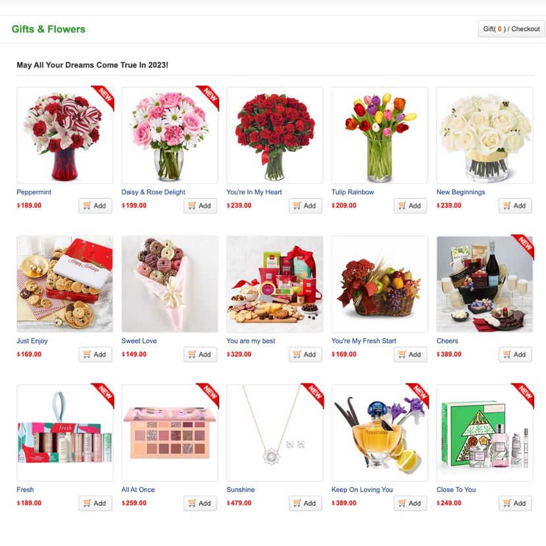Add Peppermint bouquet to gift cart
Screen dimensions: 546x546
tap(95, 205)
